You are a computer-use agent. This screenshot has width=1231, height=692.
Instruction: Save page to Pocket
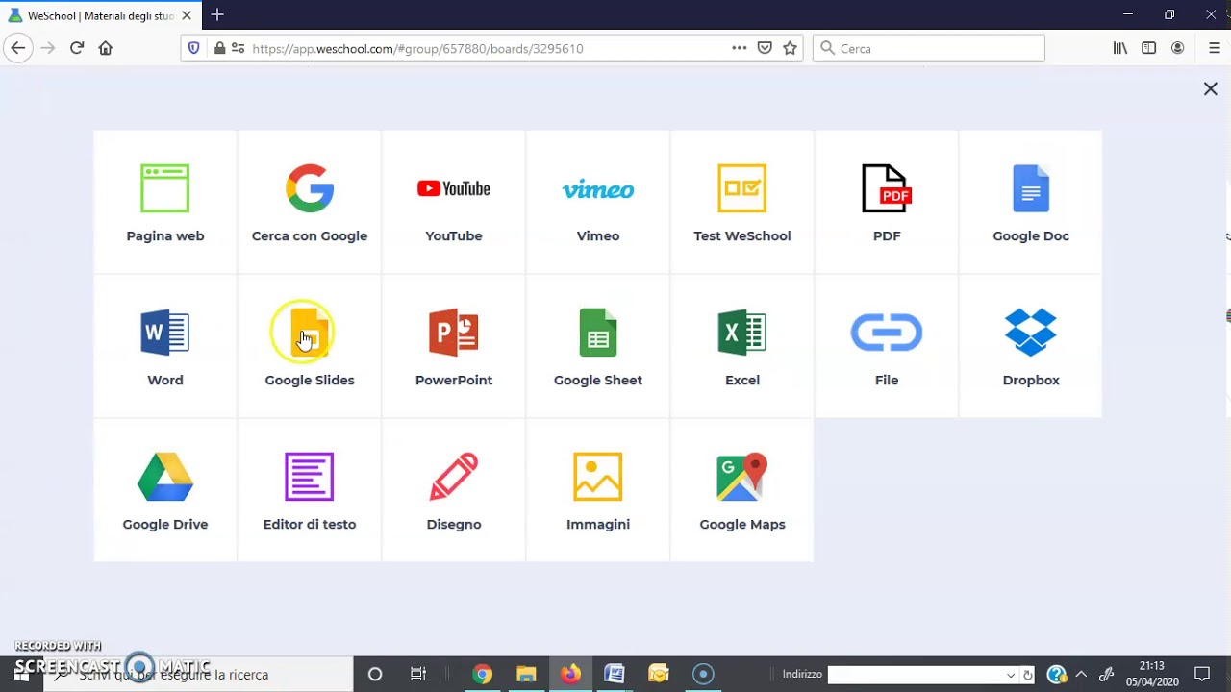[765, 48]
